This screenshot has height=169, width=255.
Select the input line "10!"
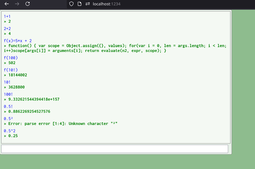(7, 82)
